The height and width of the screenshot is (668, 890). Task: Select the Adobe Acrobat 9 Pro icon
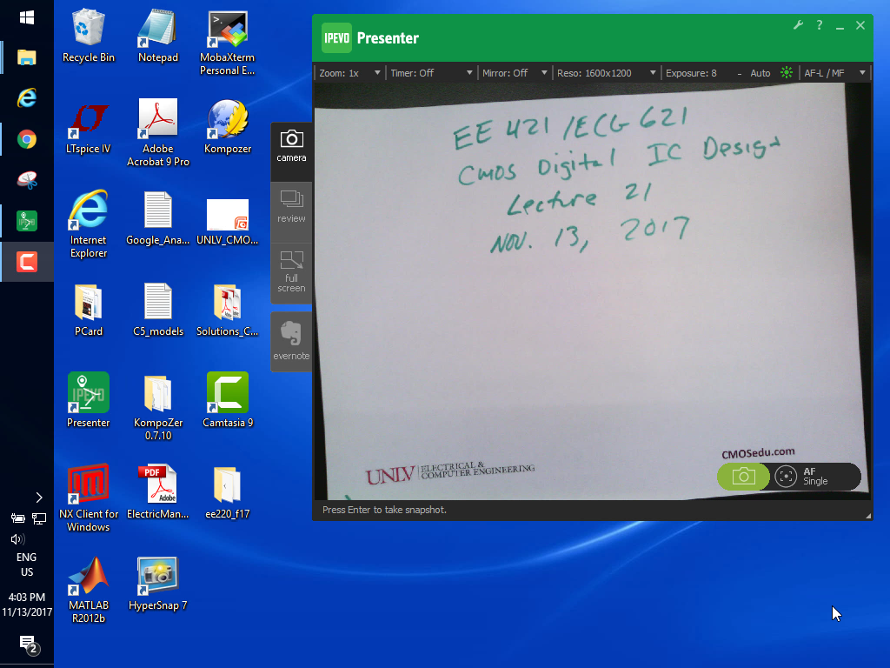coord(158,133)
